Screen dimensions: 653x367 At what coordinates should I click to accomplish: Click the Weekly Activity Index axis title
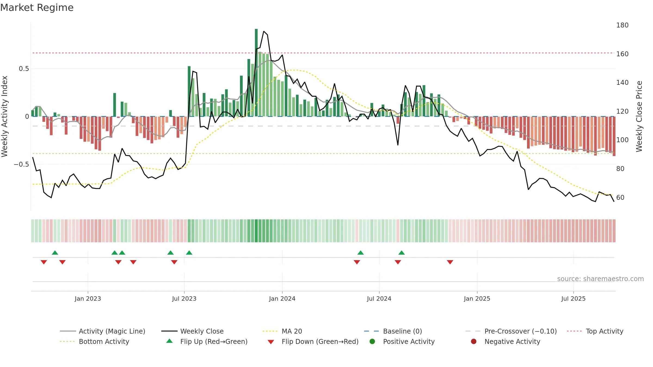[x=4, y=116]
